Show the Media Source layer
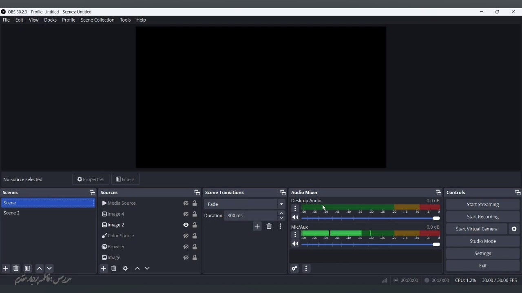The height and width of the screenshot is (293, 522). tap(186, 203)
